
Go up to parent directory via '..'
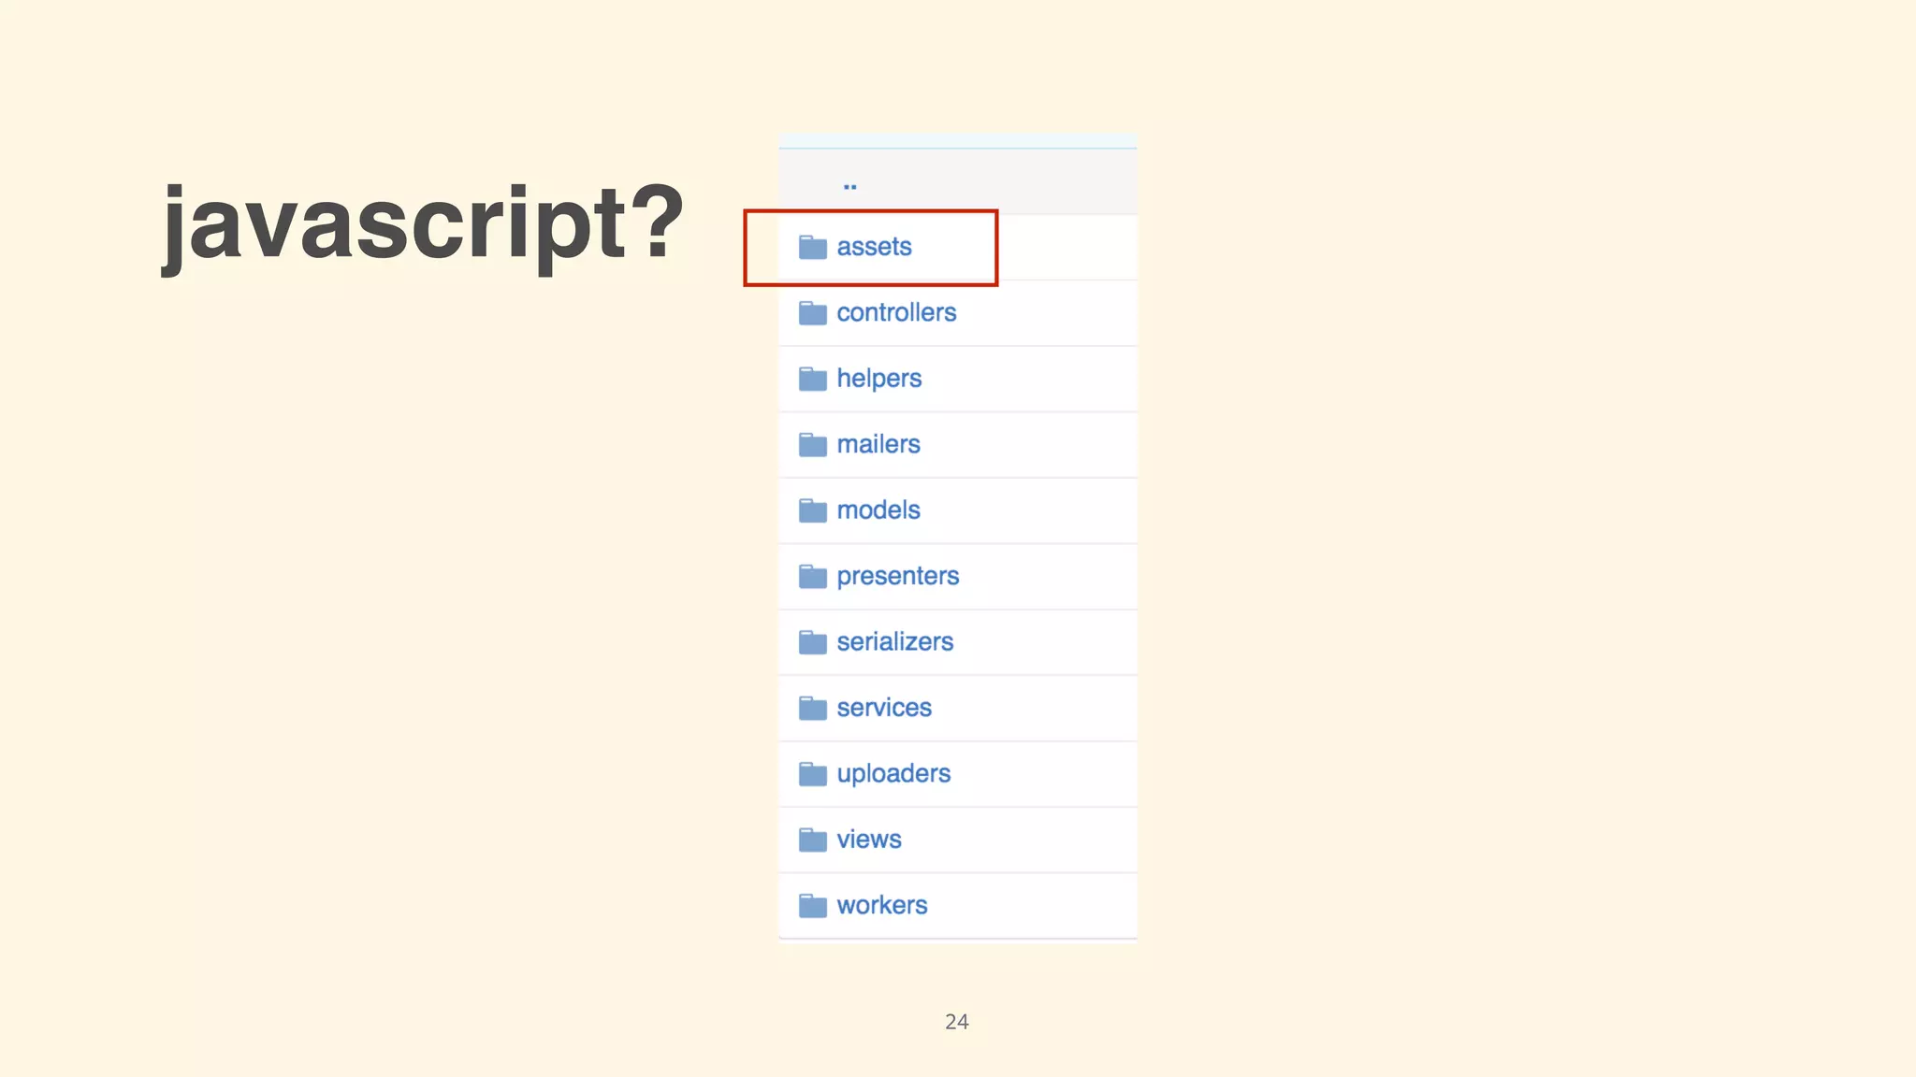[849, 186]
